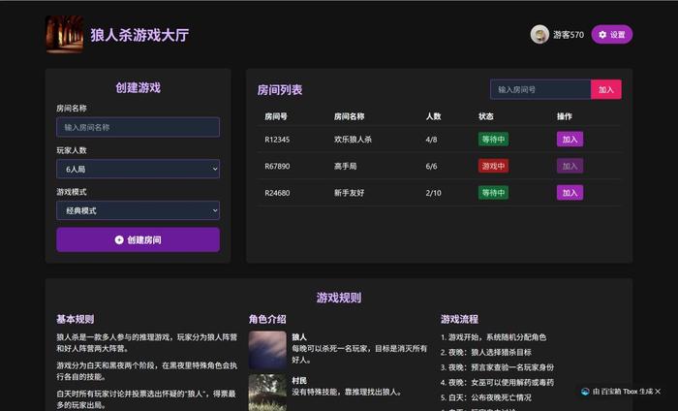Screen dimensions: 678x411
Task: Expand the 游戏模式 dropdown showing 经典模式
Action: click(138, 210)
